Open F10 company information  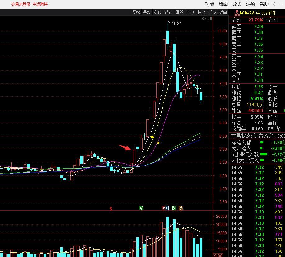pyautogui.click(x=191, y=12)
